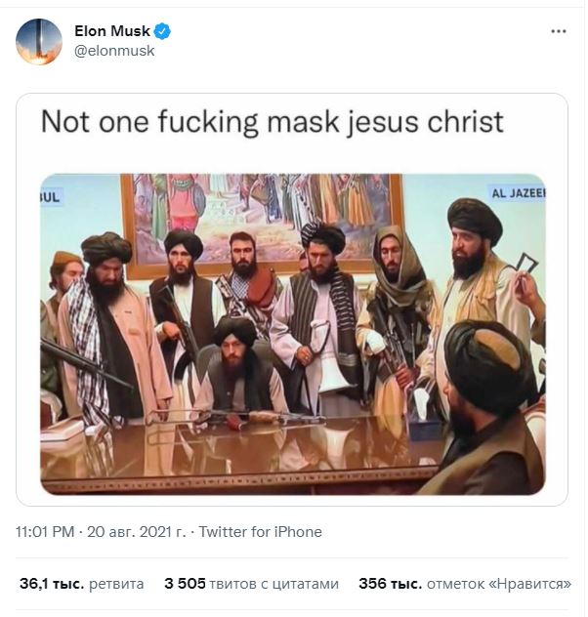The width and height of the screenshot is (588, 617).
Task: Open the Twitter for iPhone source link
Action: (260, 532)
